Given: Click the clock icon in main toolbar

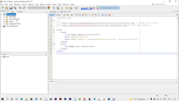Looking at the screenshot, I should (76, 8).
